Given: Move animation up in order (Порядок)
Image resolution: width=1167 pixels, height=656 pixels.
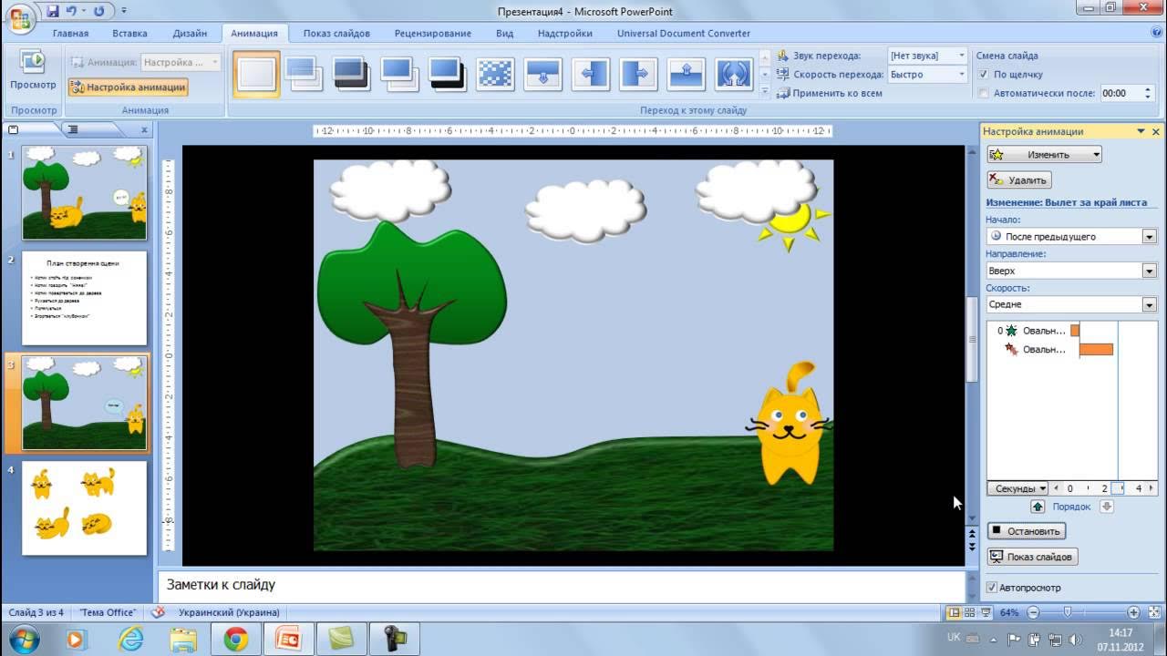Looking at the screenshot, I should click(1038, 507).
